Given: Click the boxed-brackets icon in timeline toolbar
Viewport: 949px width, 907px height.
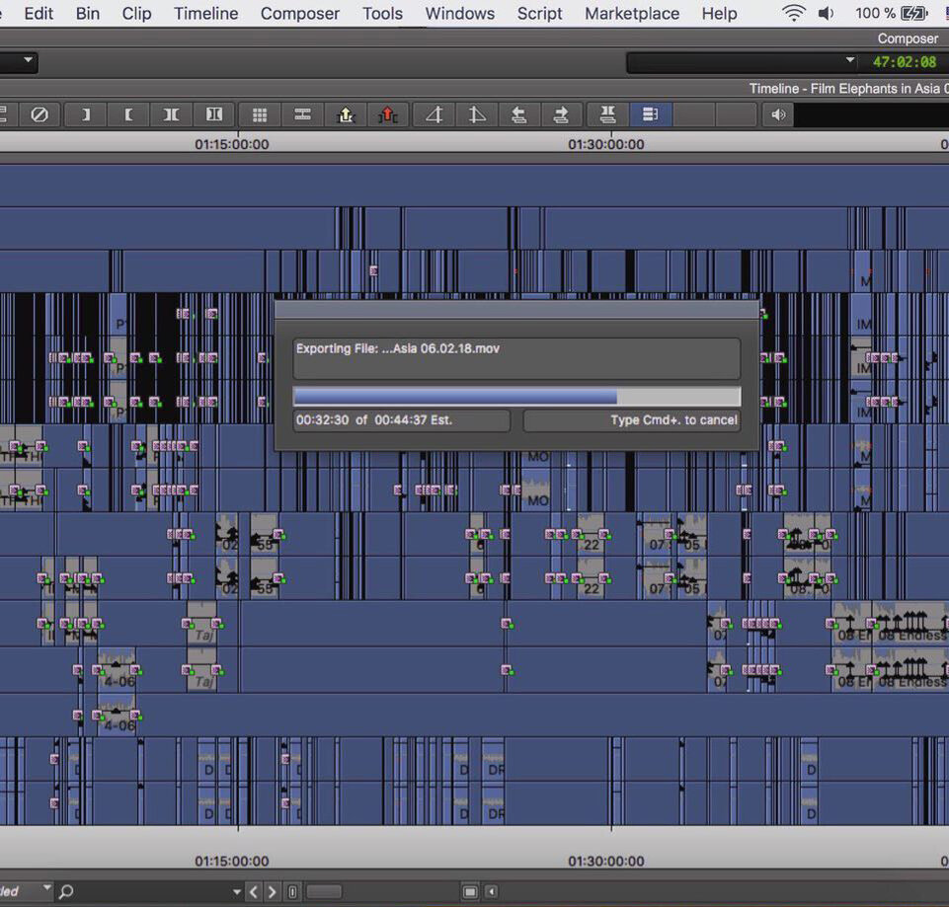Looking at the screenshot, I should coord(213,114).
